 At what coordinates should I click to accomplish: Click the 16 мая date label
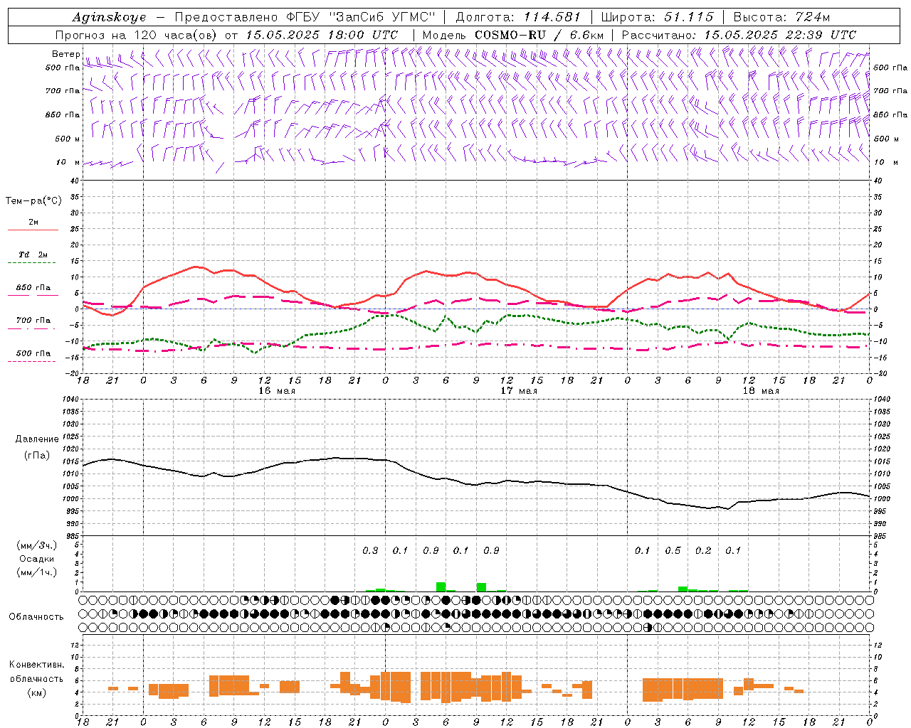pos(277,391)
